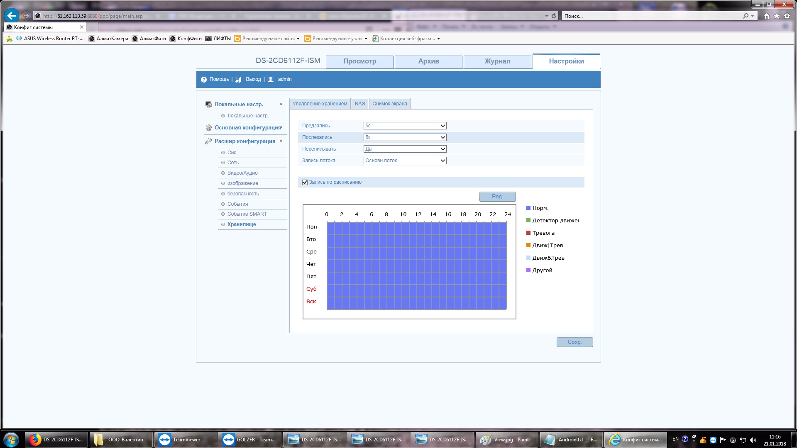Click the browser back arrow button
The height and width of the screenshot is (448, 797).
[x=12, y=16]
